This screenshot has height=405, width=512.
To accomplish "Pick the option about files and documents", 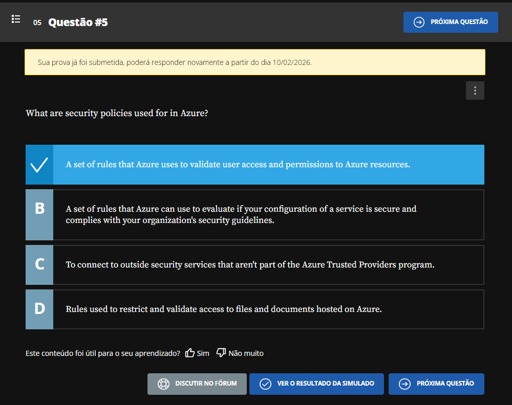I will 224,309.
